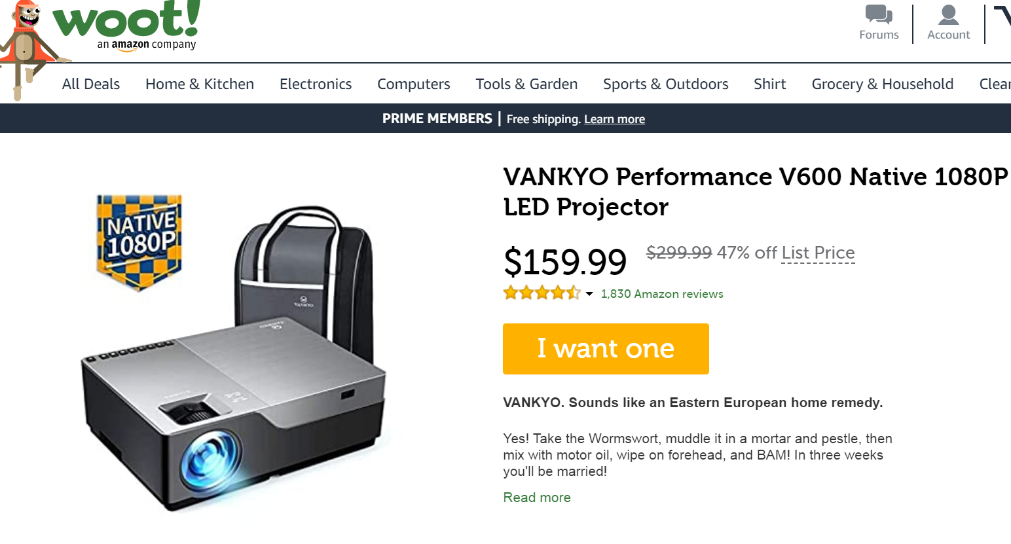1011x544 pixels.
Task: Open Sports & Outdoors category
Action: tap(665, 84)
